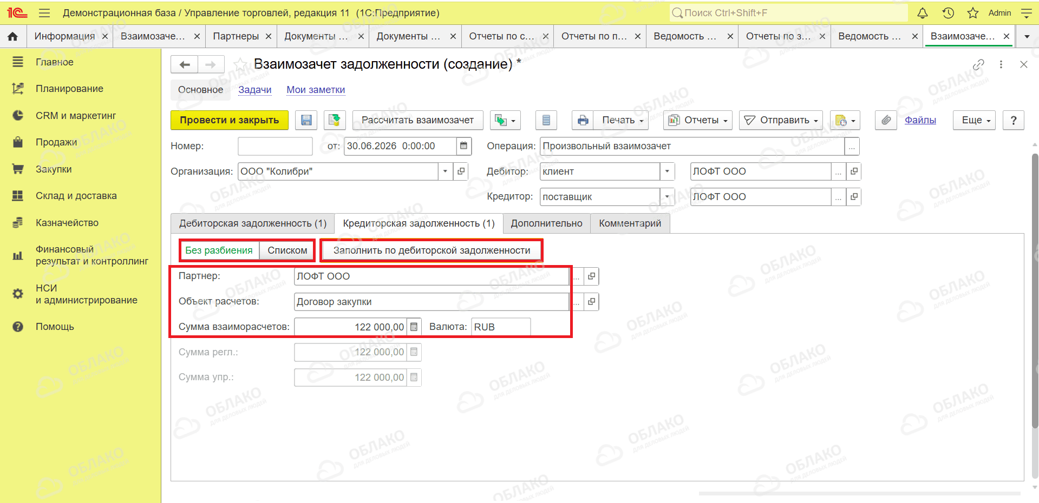This screenshot has height=503, width=1039.
Task: Open organization ООО Колибри card icon
Action: 461,171
